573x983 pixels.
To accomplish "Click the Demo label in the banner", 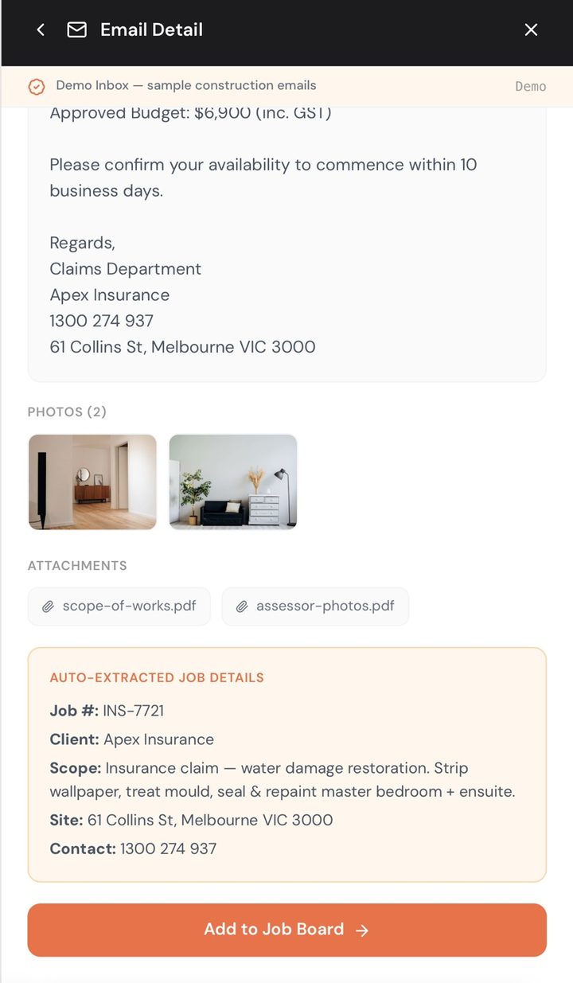I will coord(530,86).
